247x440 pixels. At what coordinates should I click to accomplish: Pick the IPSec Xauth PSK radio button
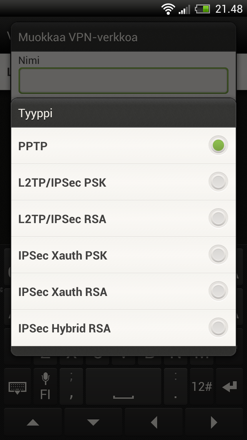pyautogui.click(x=218, y=255)
